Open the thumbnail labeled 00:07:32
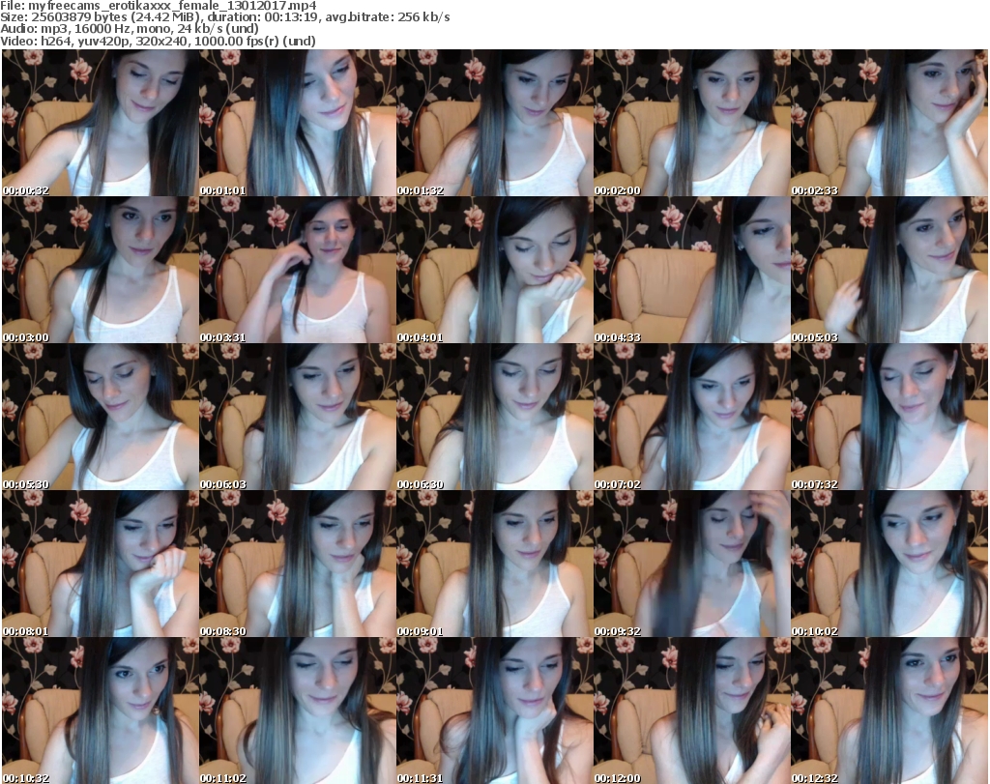The image size is (990, 784). tap(889, 417)
